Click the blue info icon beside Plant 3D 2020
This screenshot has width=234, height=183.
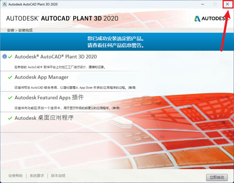click(5, 57)
